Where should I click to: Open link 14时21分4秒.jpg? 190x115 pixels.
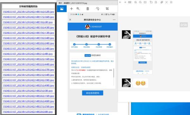point(28,54)
